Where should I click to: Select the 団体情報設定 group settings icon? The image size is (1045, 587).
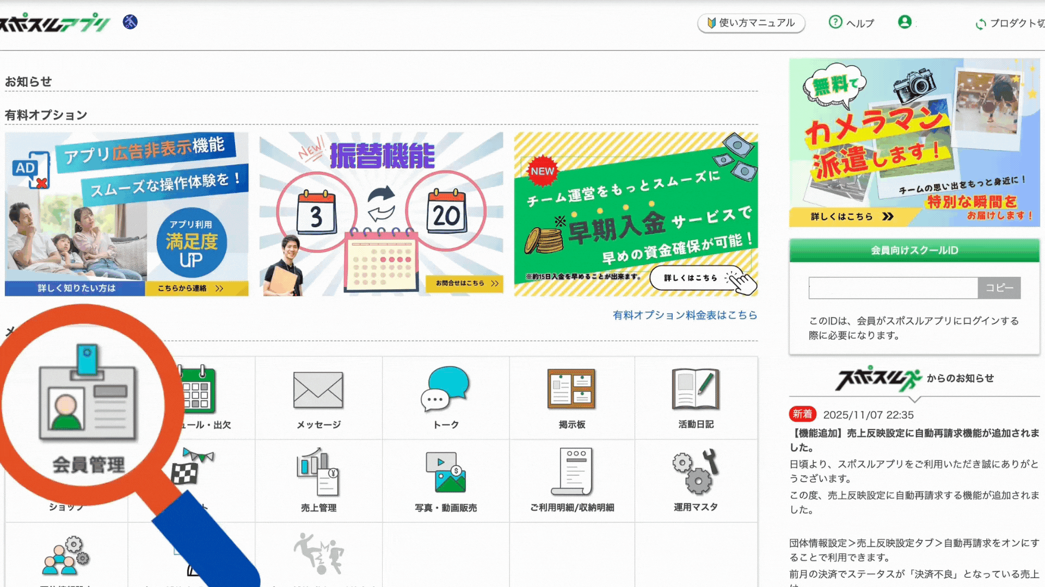click(65, 554)
